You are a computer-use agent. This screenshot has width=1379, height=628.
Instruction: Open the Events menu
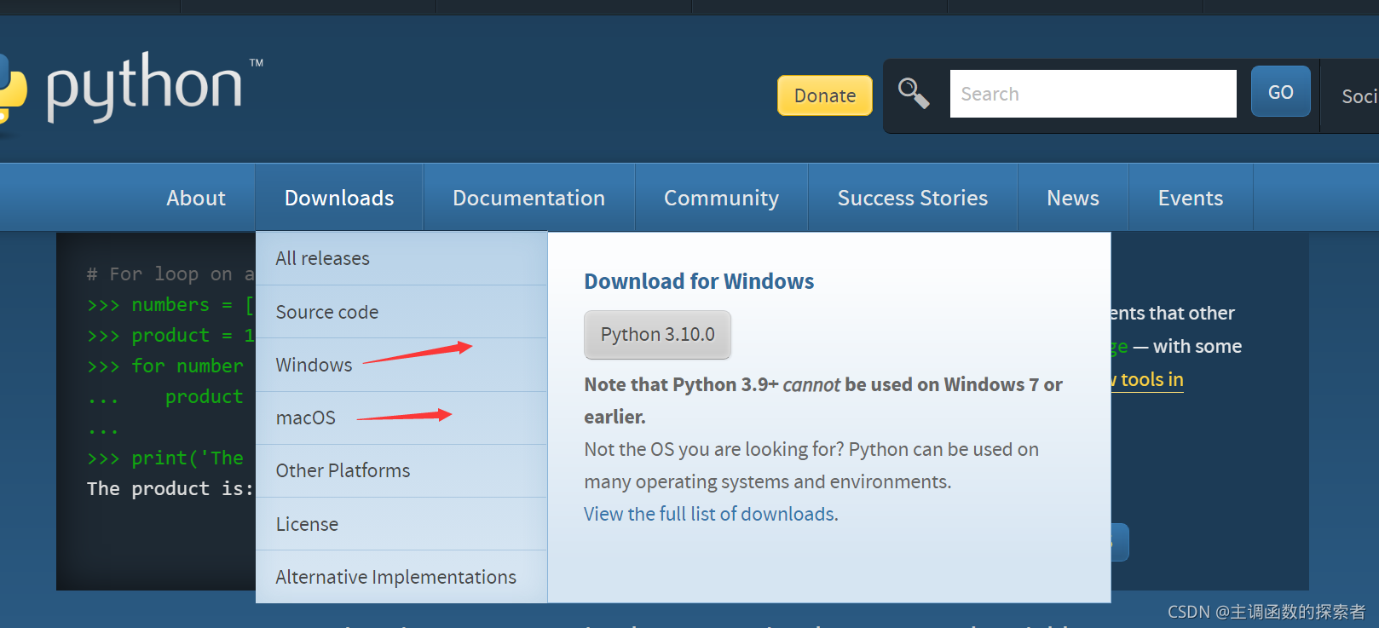(x=1190, y=198)
